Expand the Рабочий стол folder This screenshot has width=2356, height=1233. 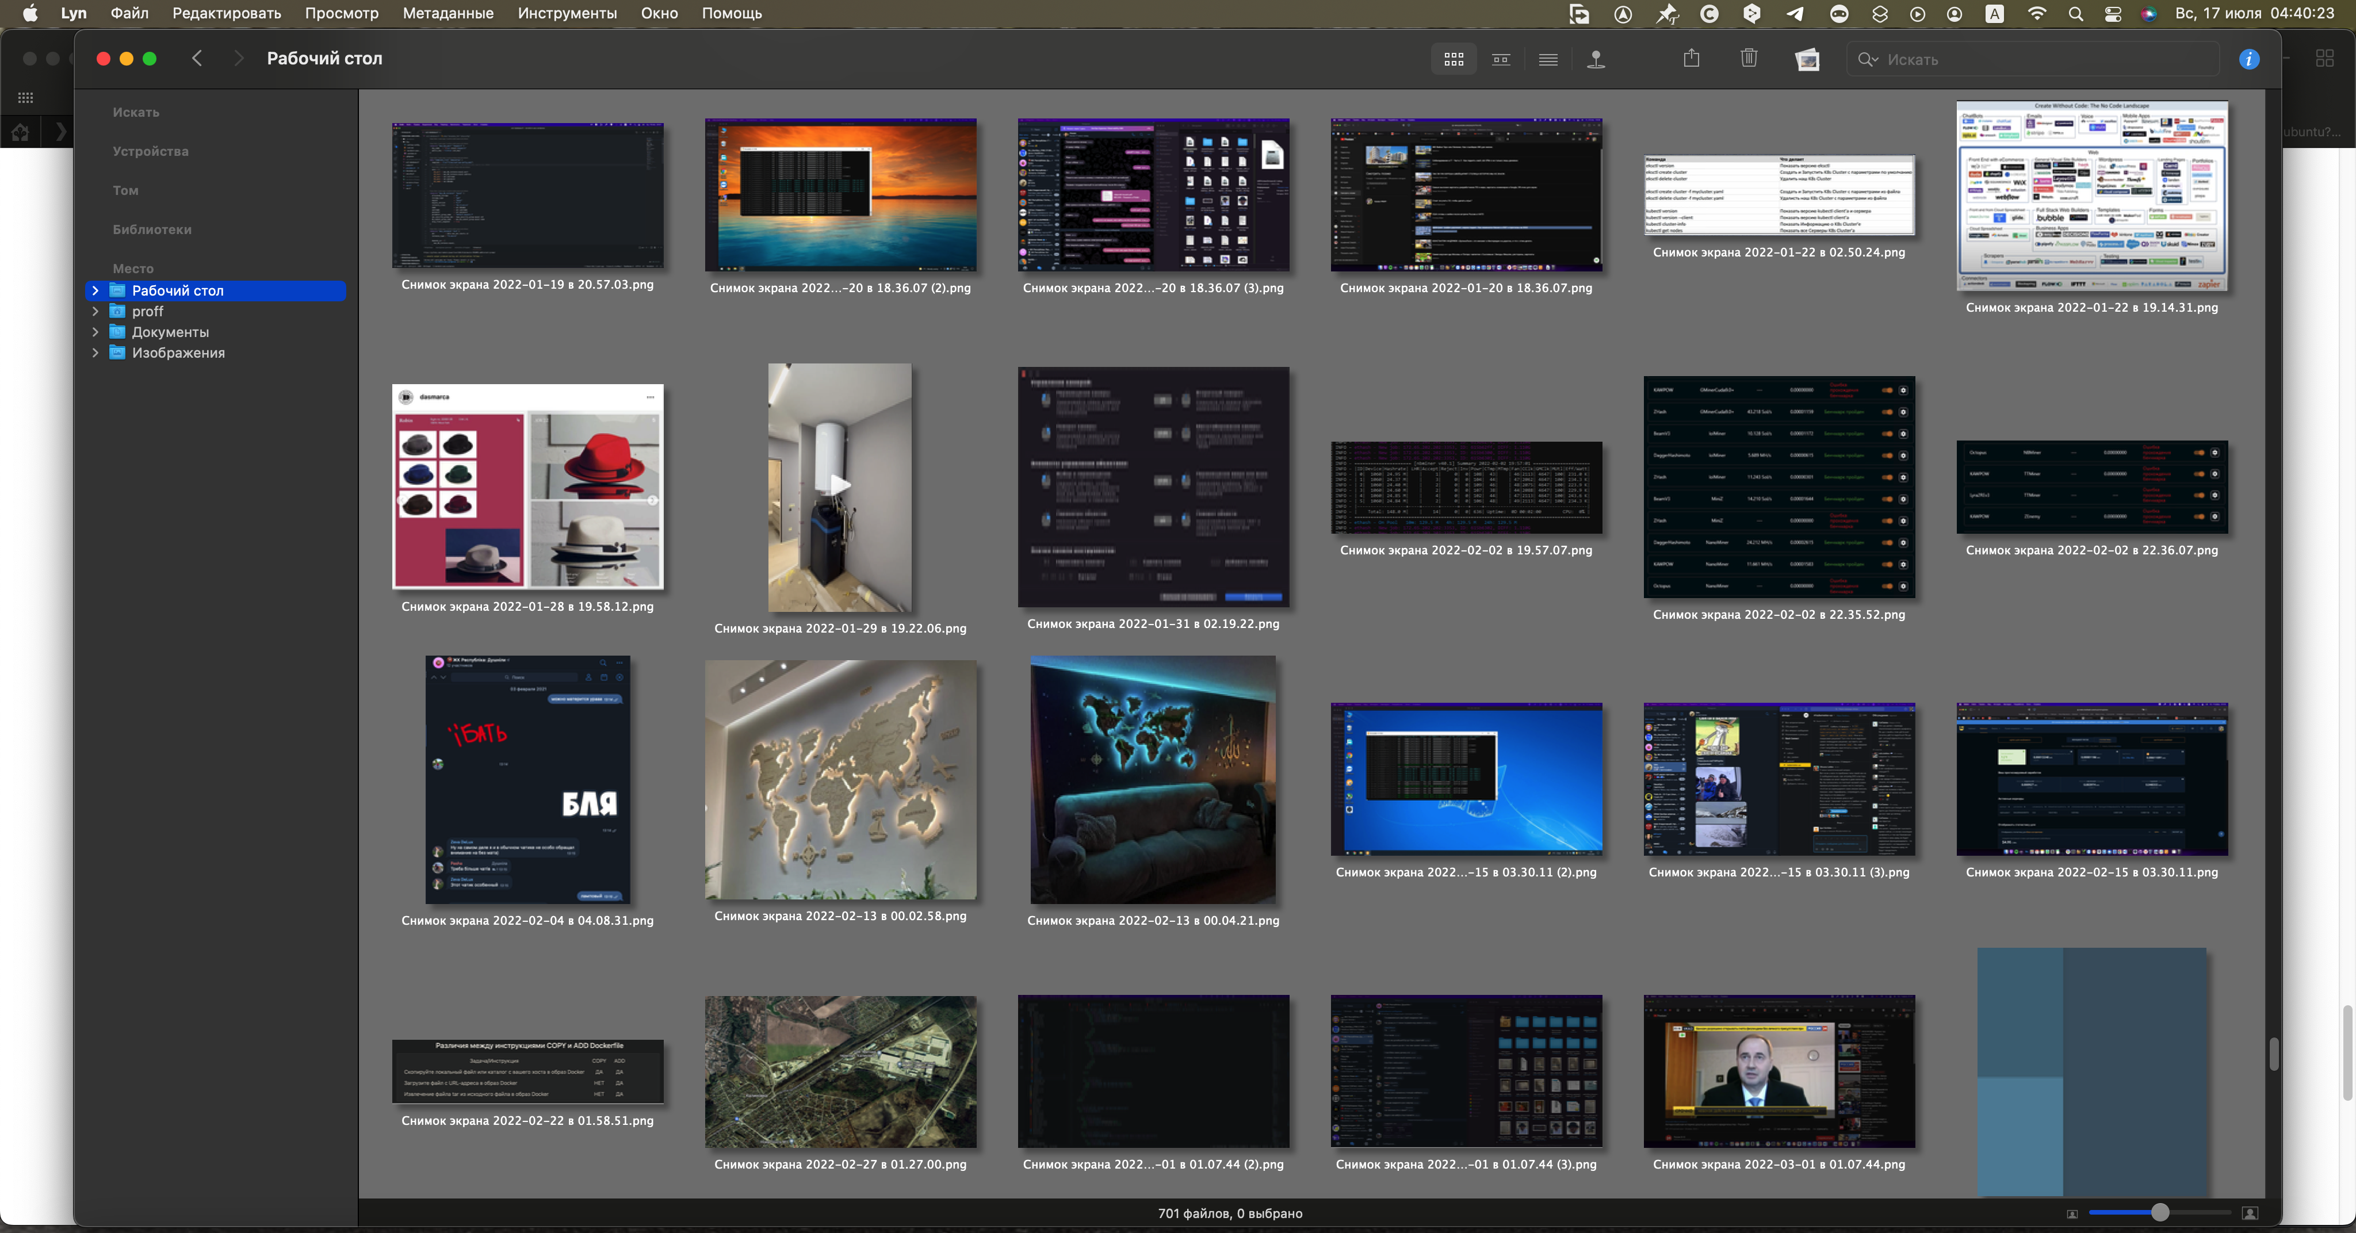95,290
